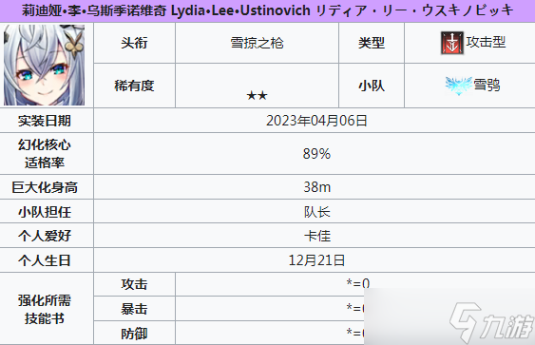Click the 攻击 skill book label
This screenshot has height=345, width=535.
pyautogui.click(x=134, y=284)
